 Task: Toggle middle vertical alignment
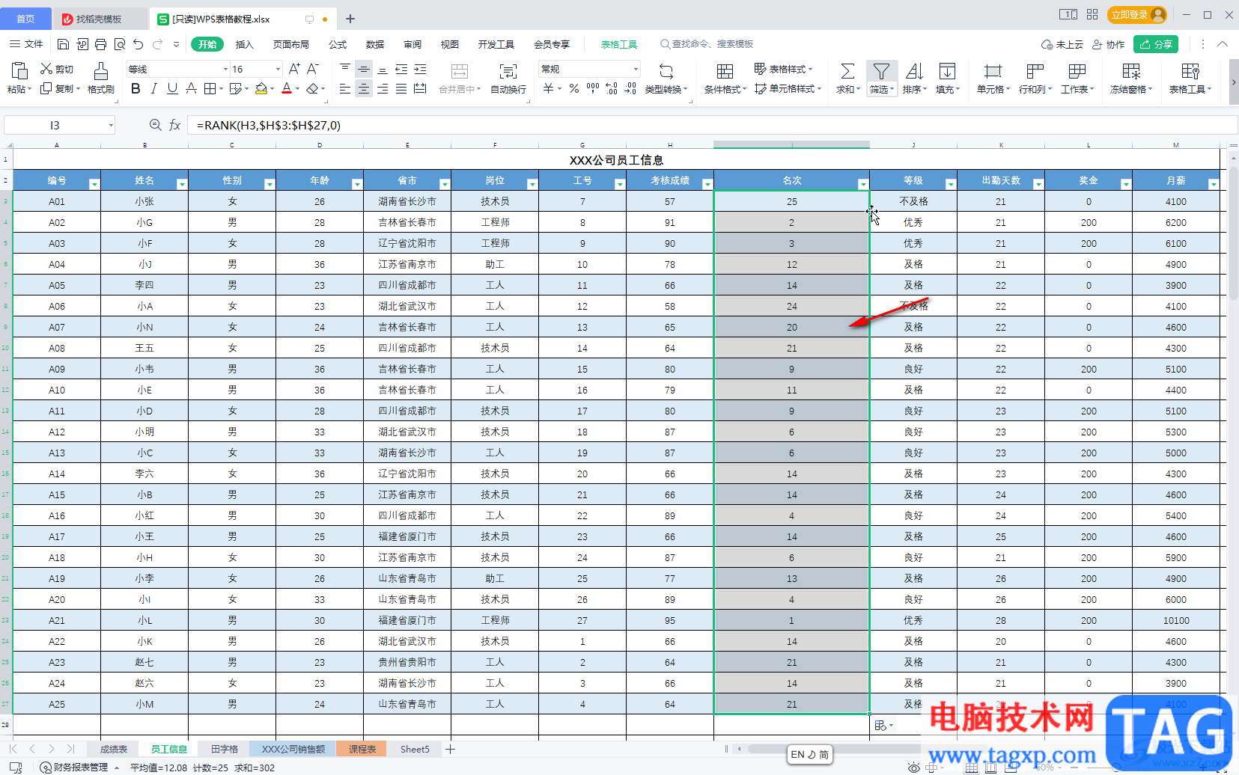[x=364, y=69]
